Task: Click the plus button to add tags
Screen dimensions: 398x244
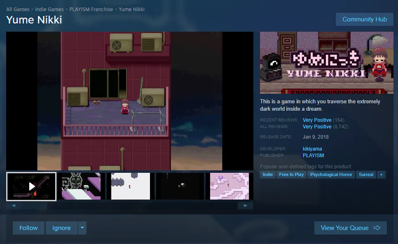Action: [381, 175]
